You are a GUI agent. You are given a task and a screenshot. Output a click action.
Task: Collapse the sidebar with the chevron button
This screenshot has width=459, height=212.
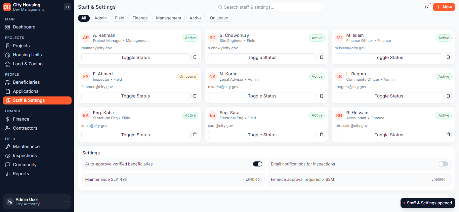pyautogui.click(x=68, y=7)
